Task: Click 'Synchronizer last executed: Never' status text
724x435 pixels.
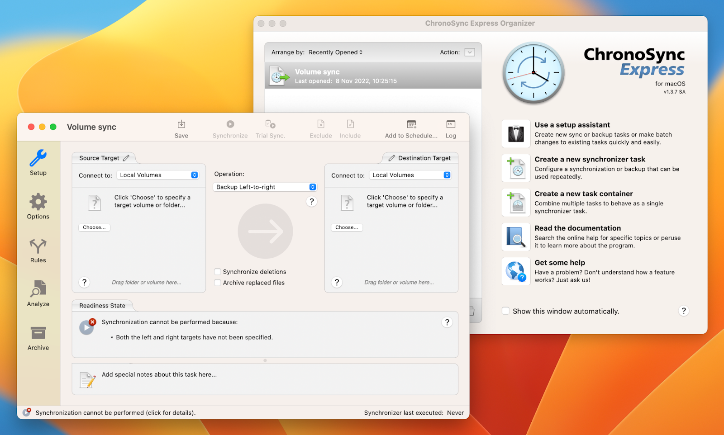Action: (414, 412)
